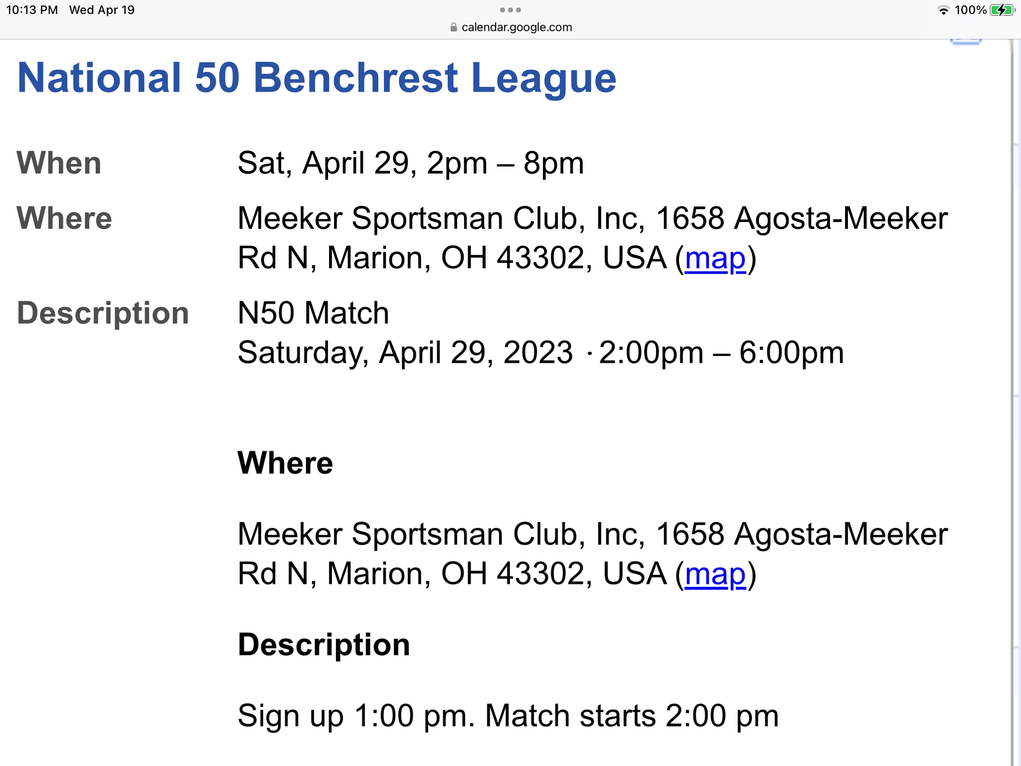The image size is (1021, 766).
Task: Tap the lock icon beside calendar.google.com
Action: [x=454, y=27]
